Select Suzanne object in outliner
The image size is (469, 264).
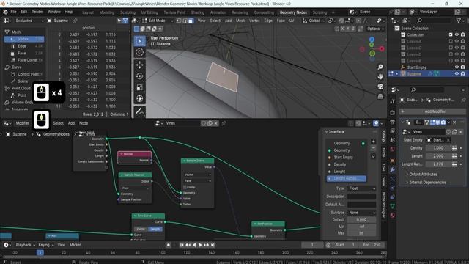(414, 73)
